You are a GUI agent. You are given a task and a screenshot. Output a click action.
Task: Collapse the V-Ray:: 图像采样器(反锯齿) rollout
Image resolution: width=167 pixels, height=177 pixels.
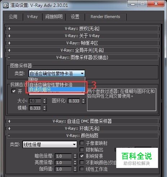coord(82,57)
